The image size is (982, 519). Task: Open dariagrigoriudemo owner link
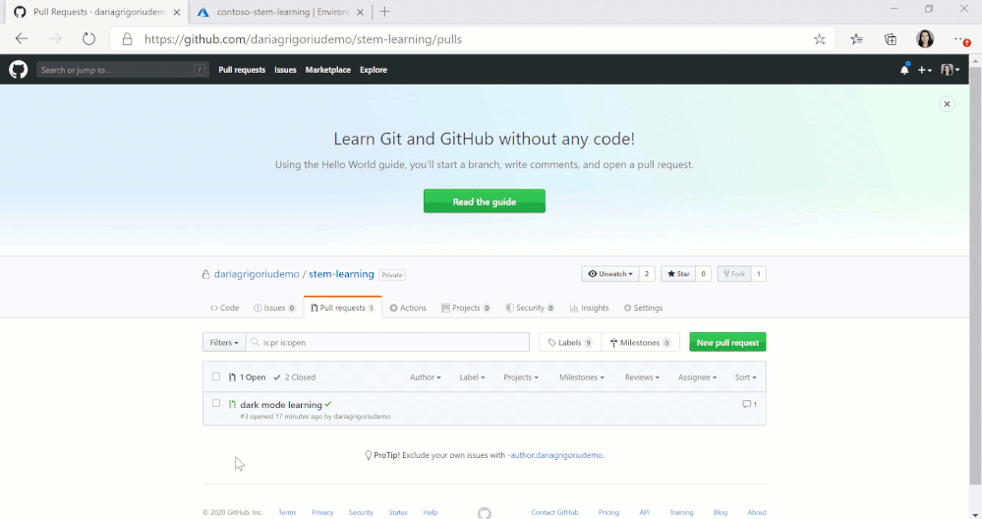tap(257, 274)
